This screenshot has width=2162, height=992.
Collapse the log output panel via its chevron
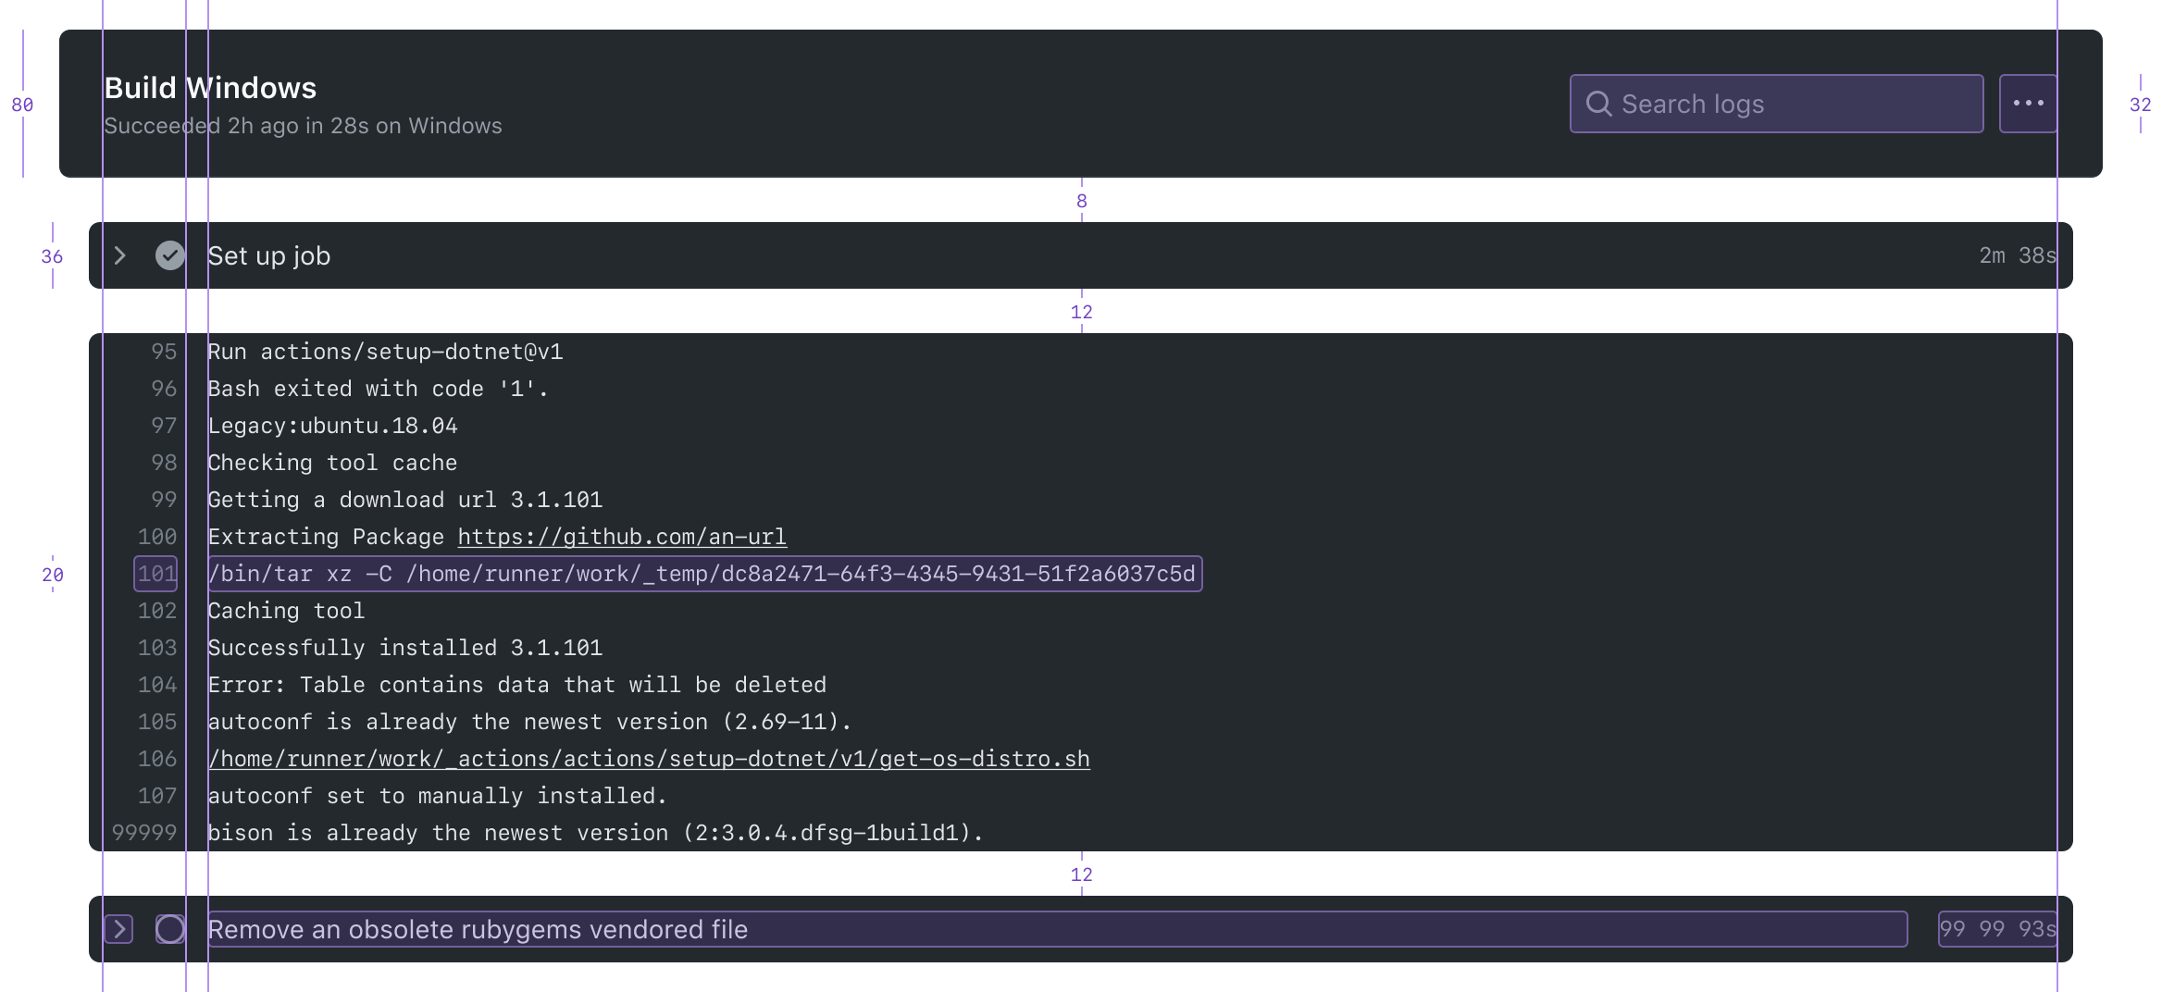[118, 255]
